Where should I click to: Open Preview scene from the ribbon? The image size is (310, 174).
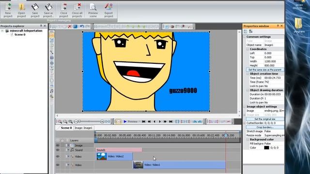click(93, 10)
